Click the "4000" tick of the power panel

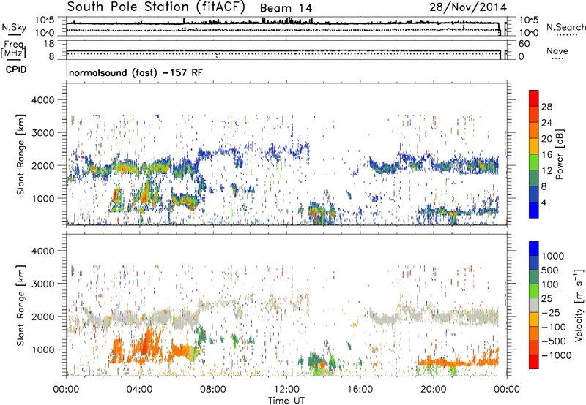(43, 100)
